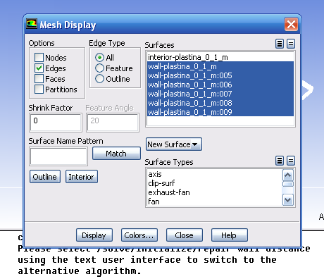
Task: Click surface wall-plastina_0_1_m:008
Action: coord(220,103)
